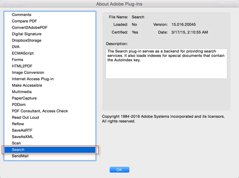The image size is (239, 178).
Task: Click the OK button
Action: pos(119,170)
